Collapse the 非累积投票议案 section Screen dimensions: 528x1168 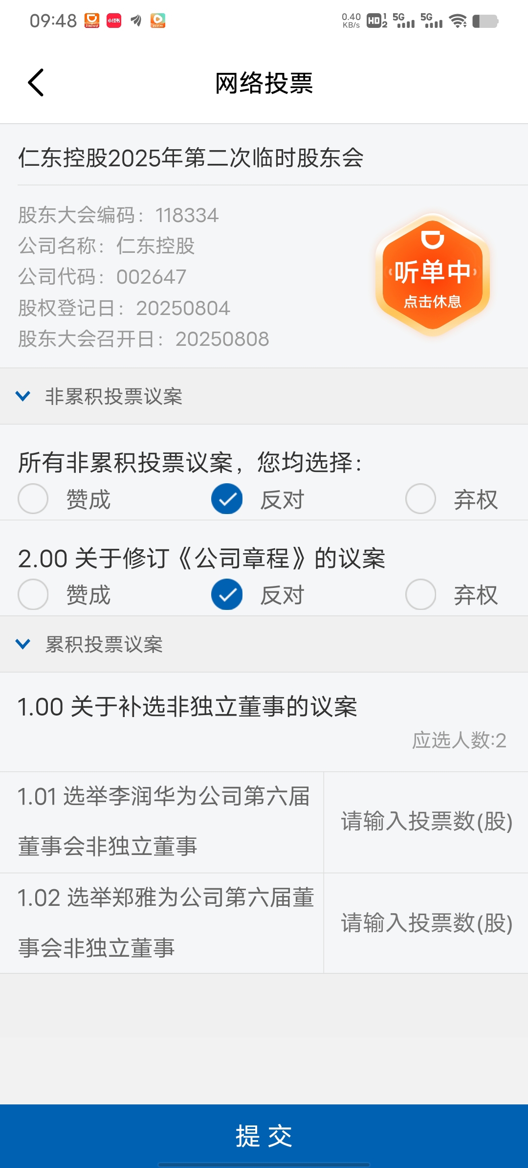coord(264,396)
